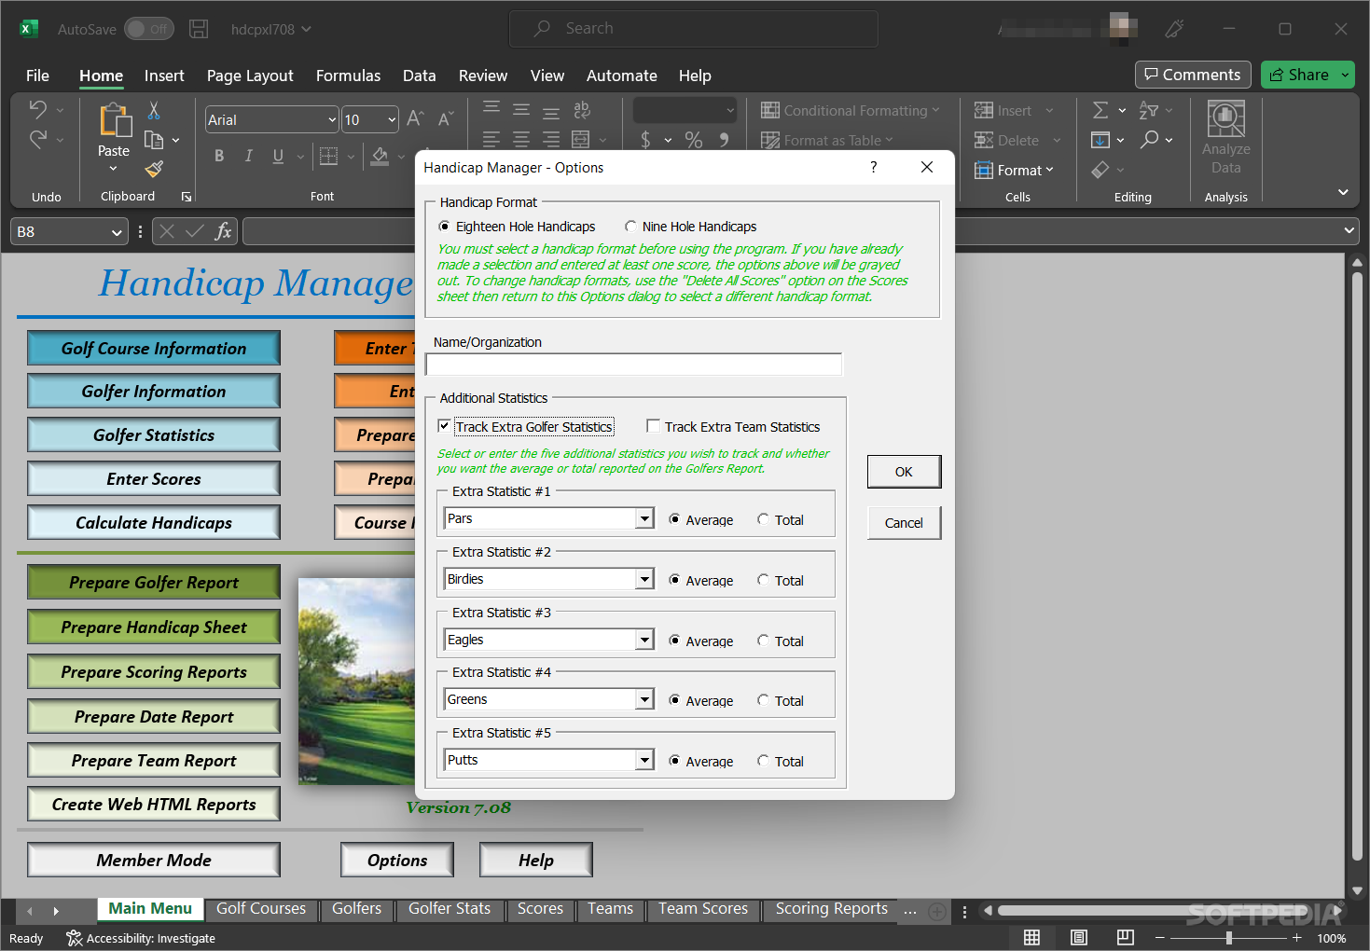Image resolution: width=1370 pixels, height=951 pixels.
Task: Click the Redo arrow icon
Action: 37,140
